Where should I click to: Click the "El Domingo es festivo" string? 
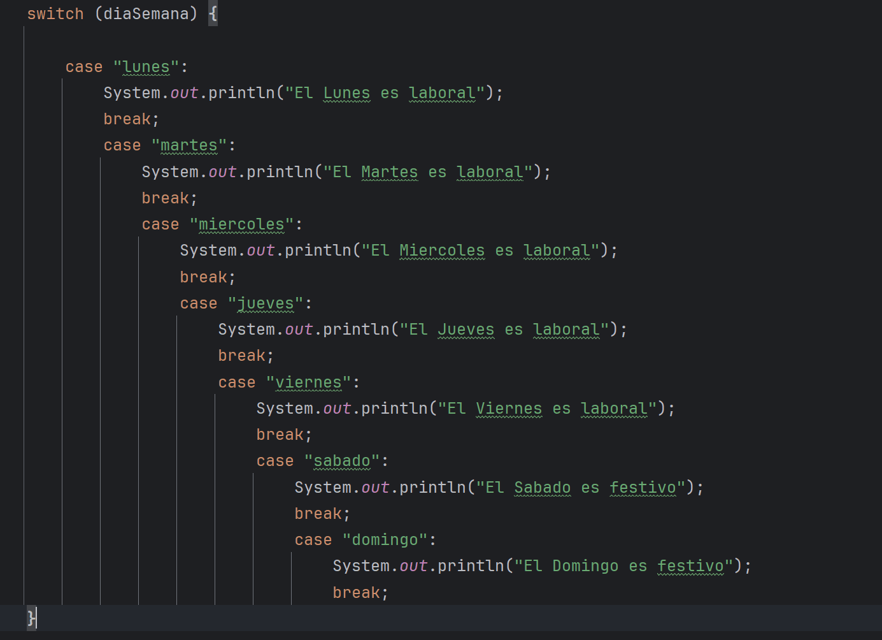(x=623, y=566)
